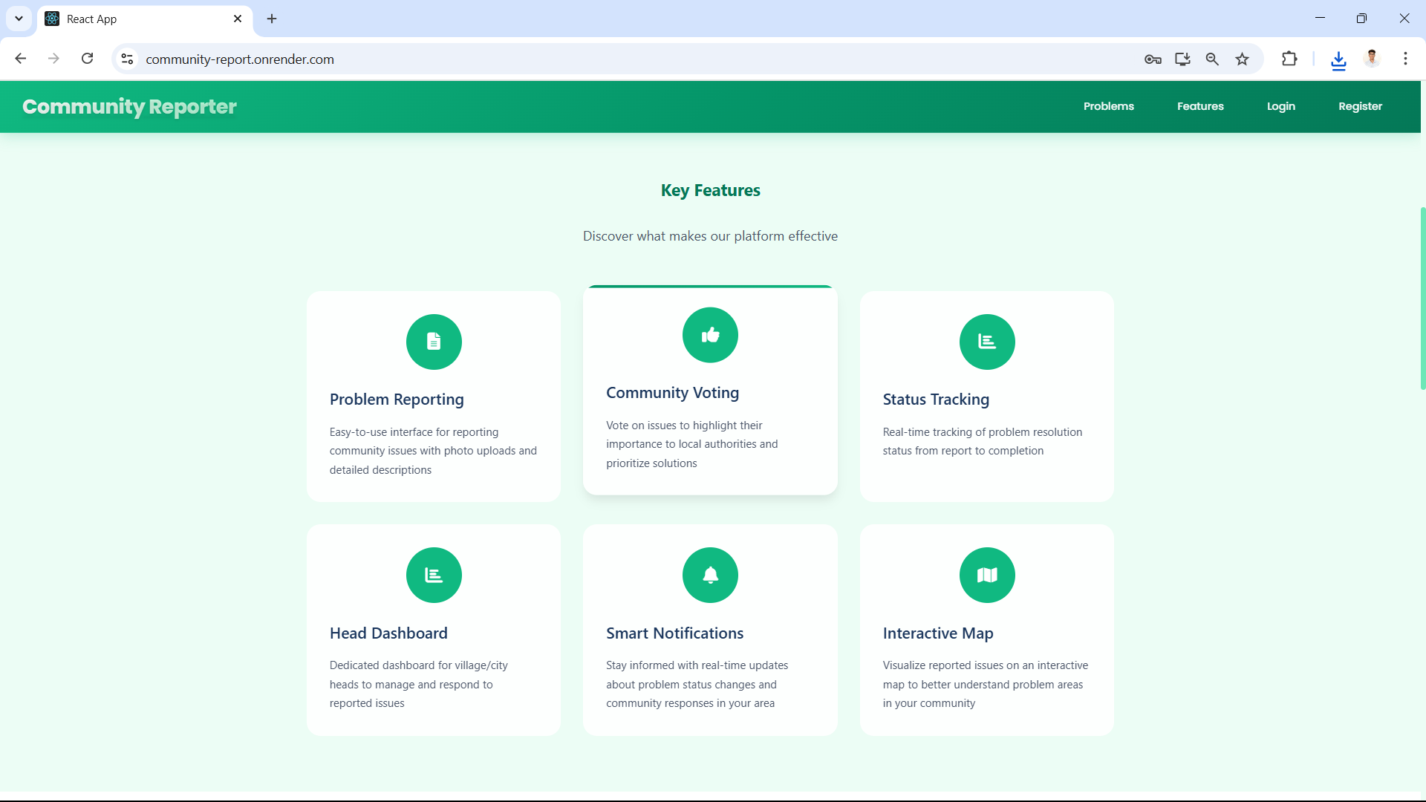
Task: Select Features in the navigation bar
Action: tap(1200, 106)
